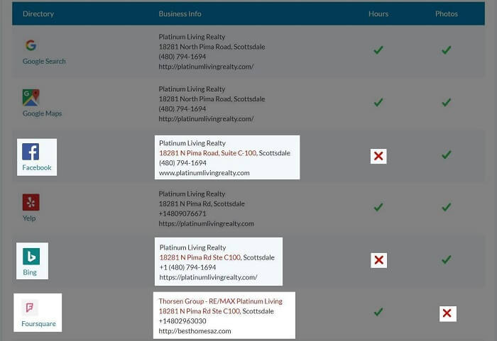The image size is (497, 341).
Task: Click the Bing logo icon
Action: click(x=31, y=256)
